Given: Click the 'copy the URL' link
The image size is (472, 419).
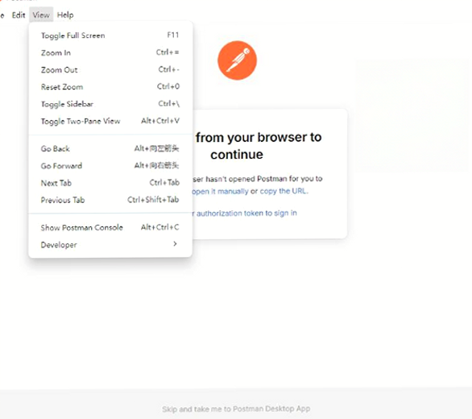Looking at the screenshot, I should pos(284,191).
